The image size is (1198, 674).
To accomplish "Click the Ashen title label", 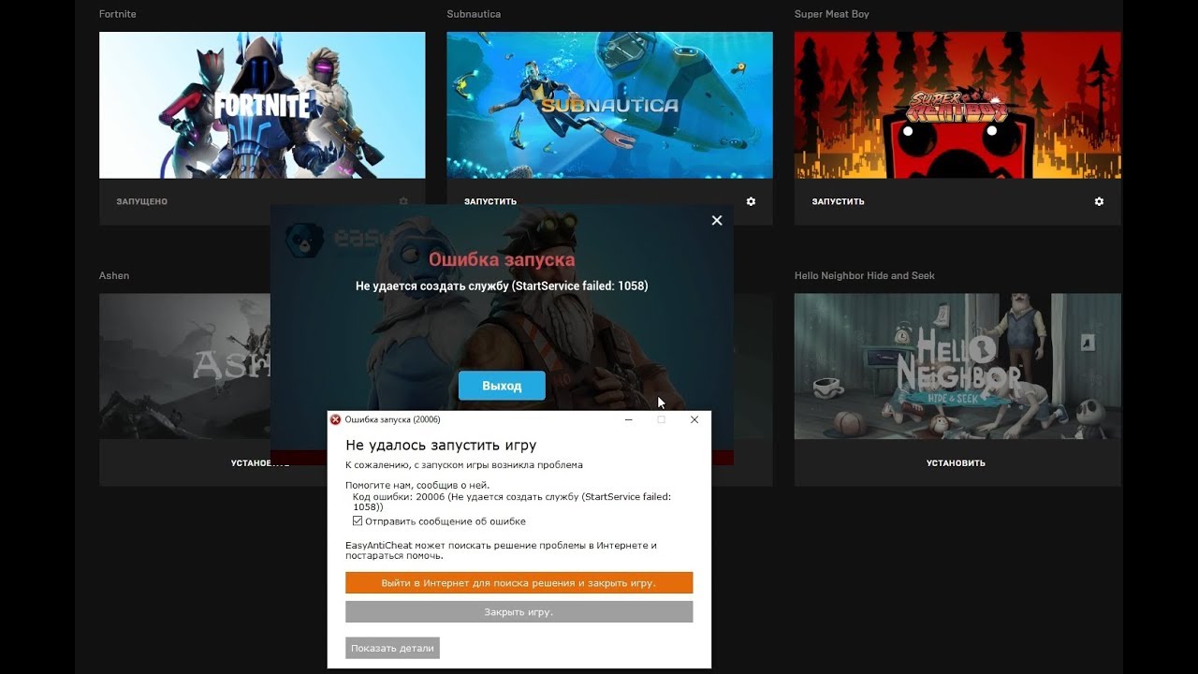I will (x=114, y=275).
